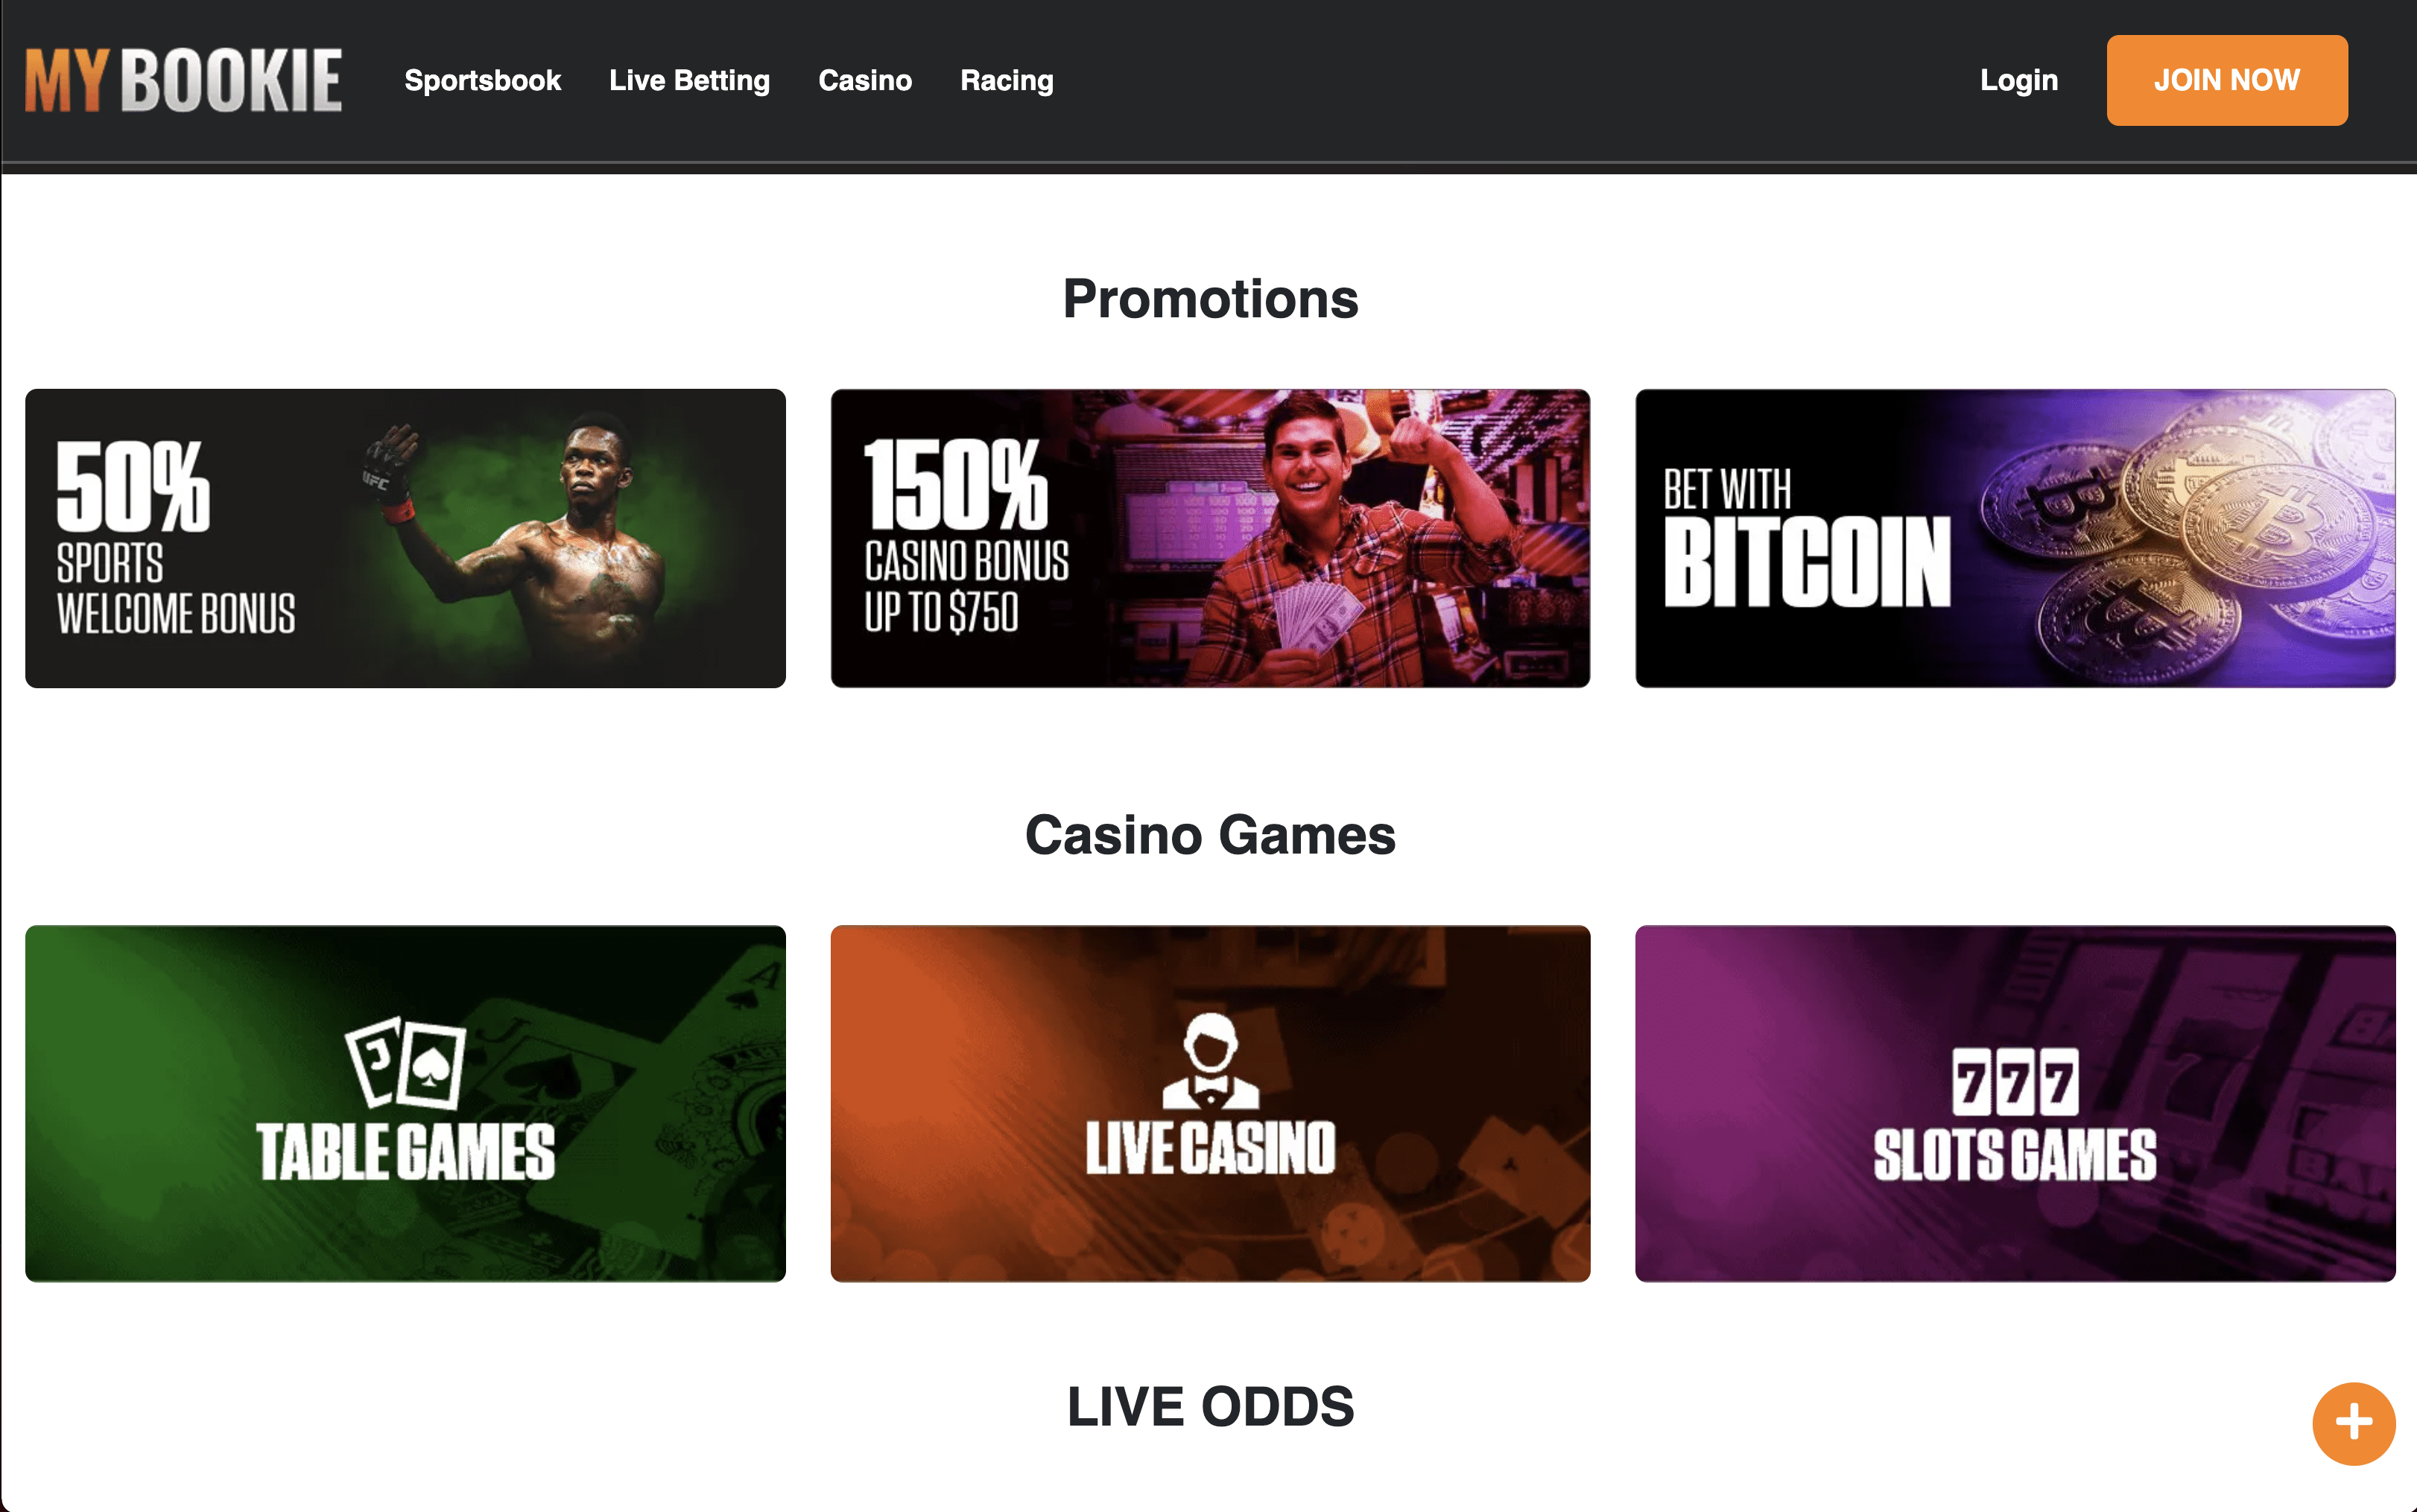Click the playing cards icon on Table Games
Image resolution: width=2417 pixels, height=1512 pixels.
pyautogui.click(x=405, y=1063)
